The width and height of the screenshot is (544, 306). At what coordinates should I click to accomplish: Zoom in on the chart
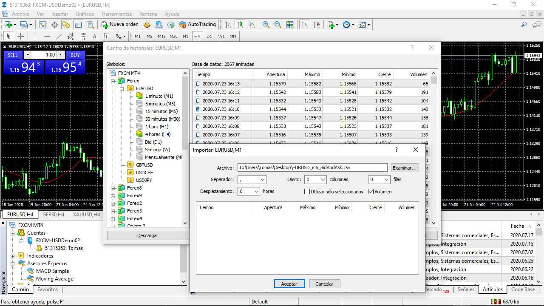266,25
